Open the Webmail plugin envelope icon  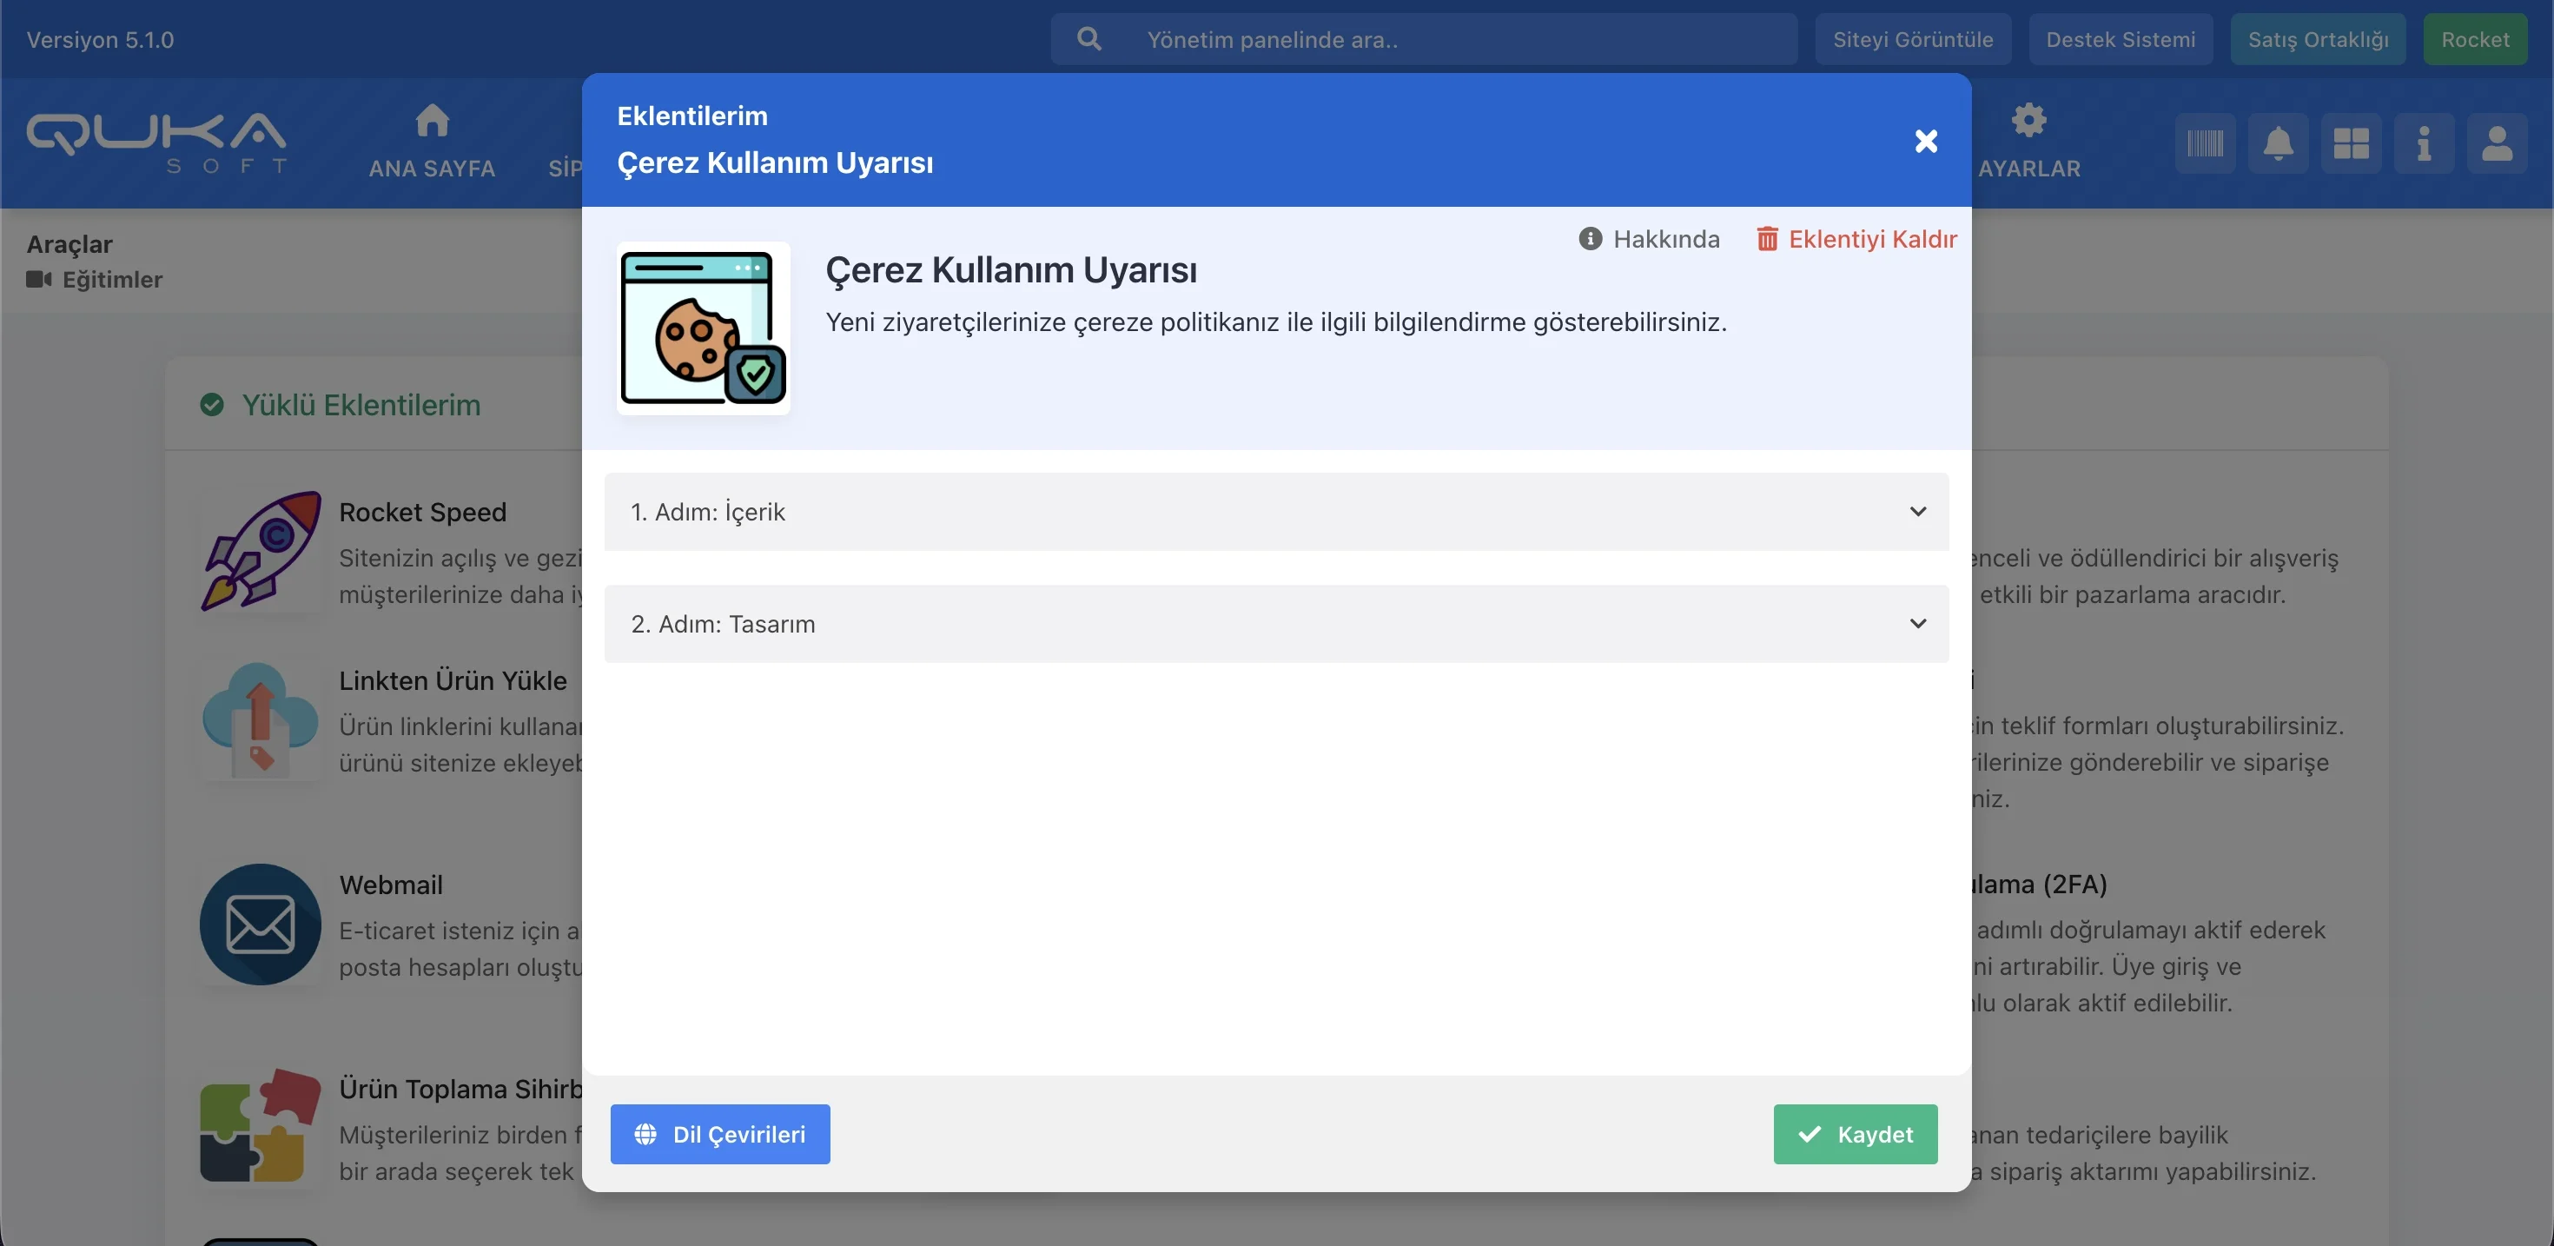pyautogui.click(x=261, y=925)
